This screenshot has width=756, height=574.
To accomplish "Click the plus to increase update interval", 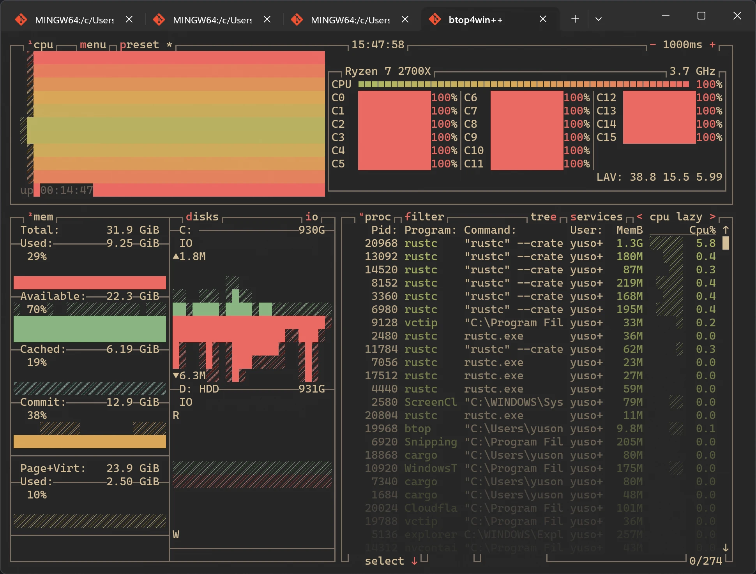I will [x=712, y=45].
